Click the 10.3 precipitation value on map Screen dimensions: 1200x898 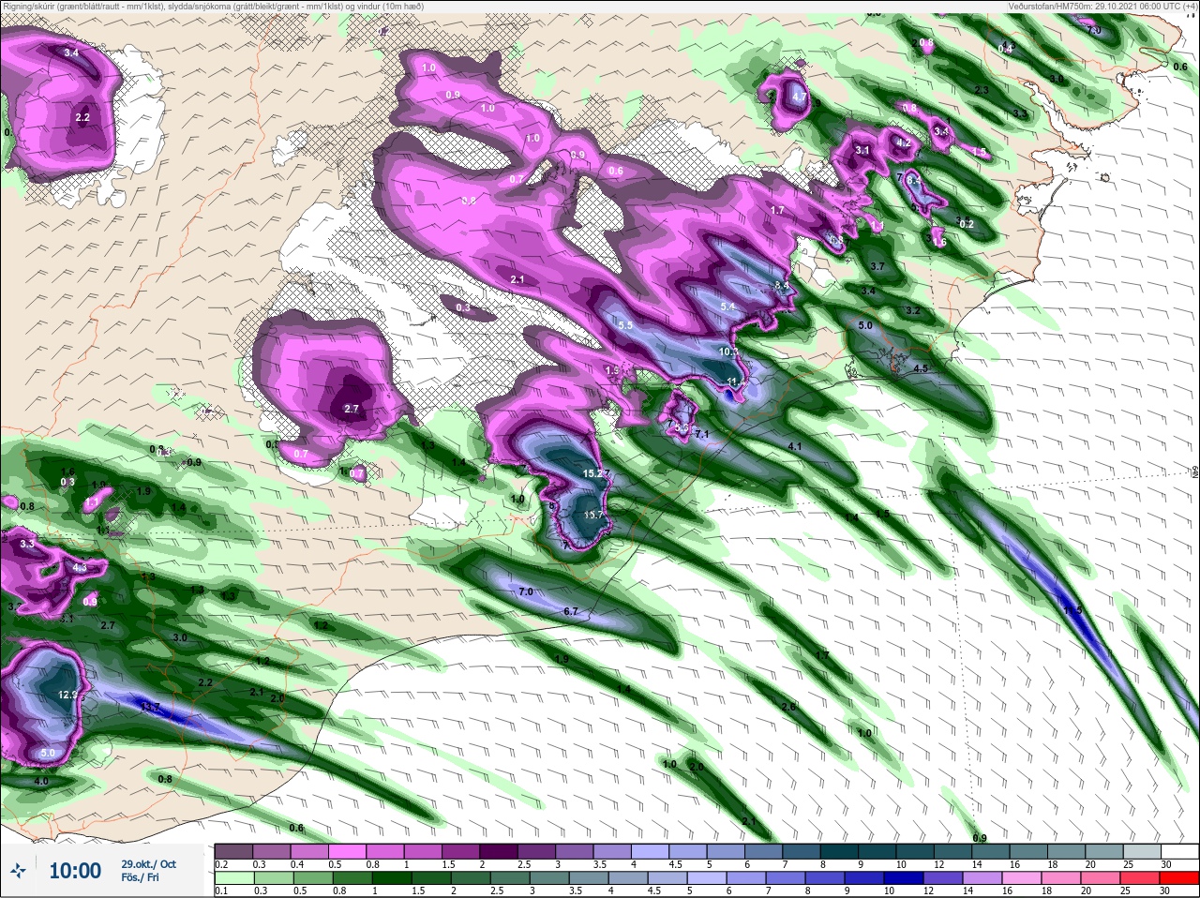pos(728,352)
